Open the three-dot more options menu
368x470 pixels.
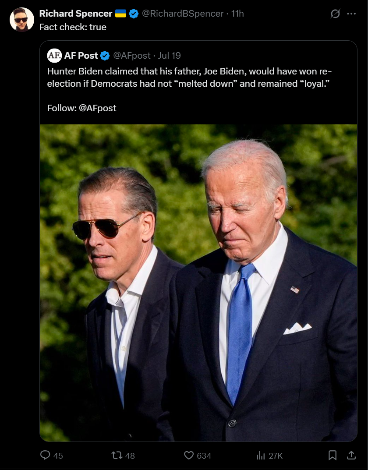(x=351, y=14)
